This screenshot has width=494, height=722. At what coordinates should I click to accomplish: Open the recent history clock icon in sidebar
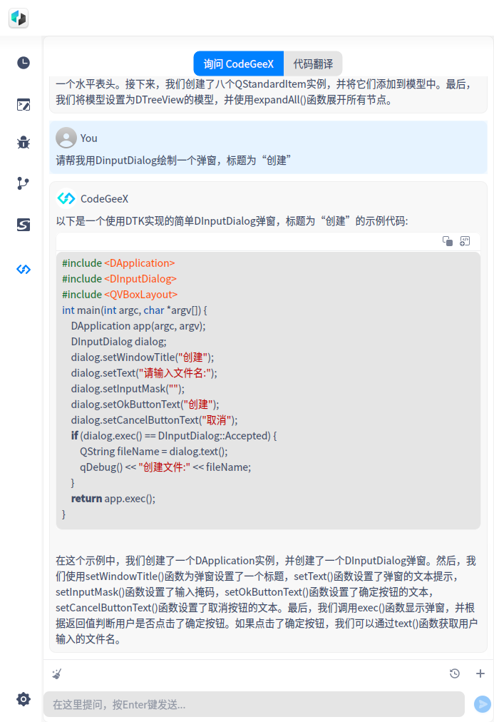point(24,63)
